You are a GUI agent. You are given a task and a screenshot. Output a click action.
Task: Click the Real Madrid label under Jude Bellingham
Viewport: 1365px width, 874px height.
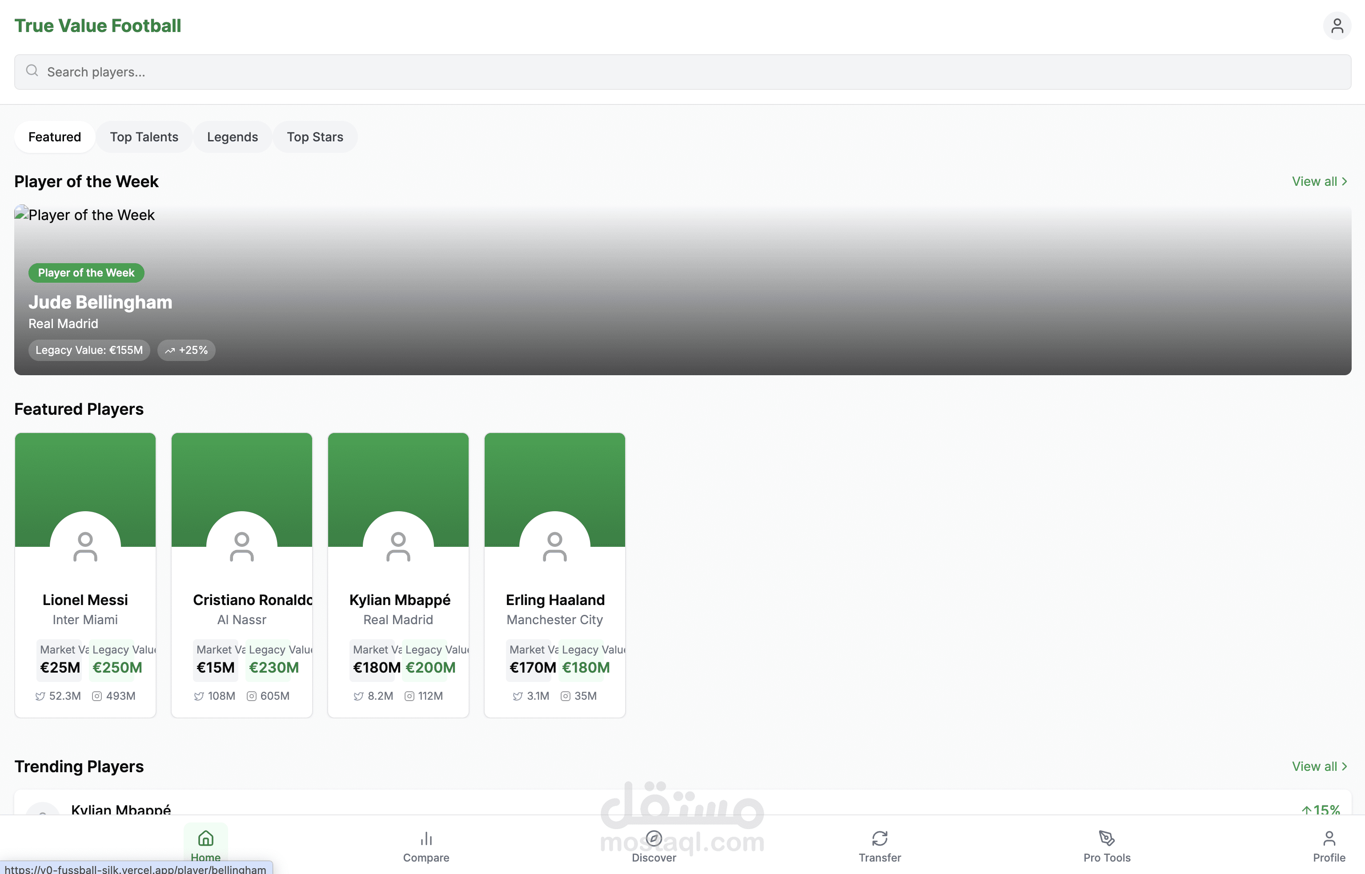[63, 324]
